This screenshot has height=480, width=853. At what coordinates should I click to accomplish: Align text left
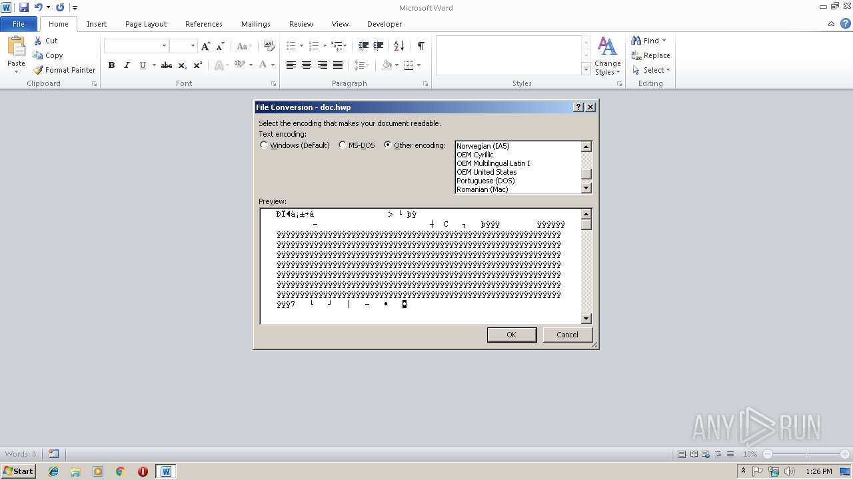[x=291, y=65]
